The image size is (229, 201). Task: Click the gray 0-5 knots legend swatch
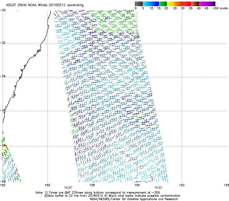[x=139, y=4]
